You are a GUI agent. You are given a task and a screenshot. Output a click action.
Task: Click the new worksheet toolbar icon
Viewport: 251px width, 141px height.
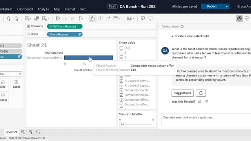[x=27, y=18]
